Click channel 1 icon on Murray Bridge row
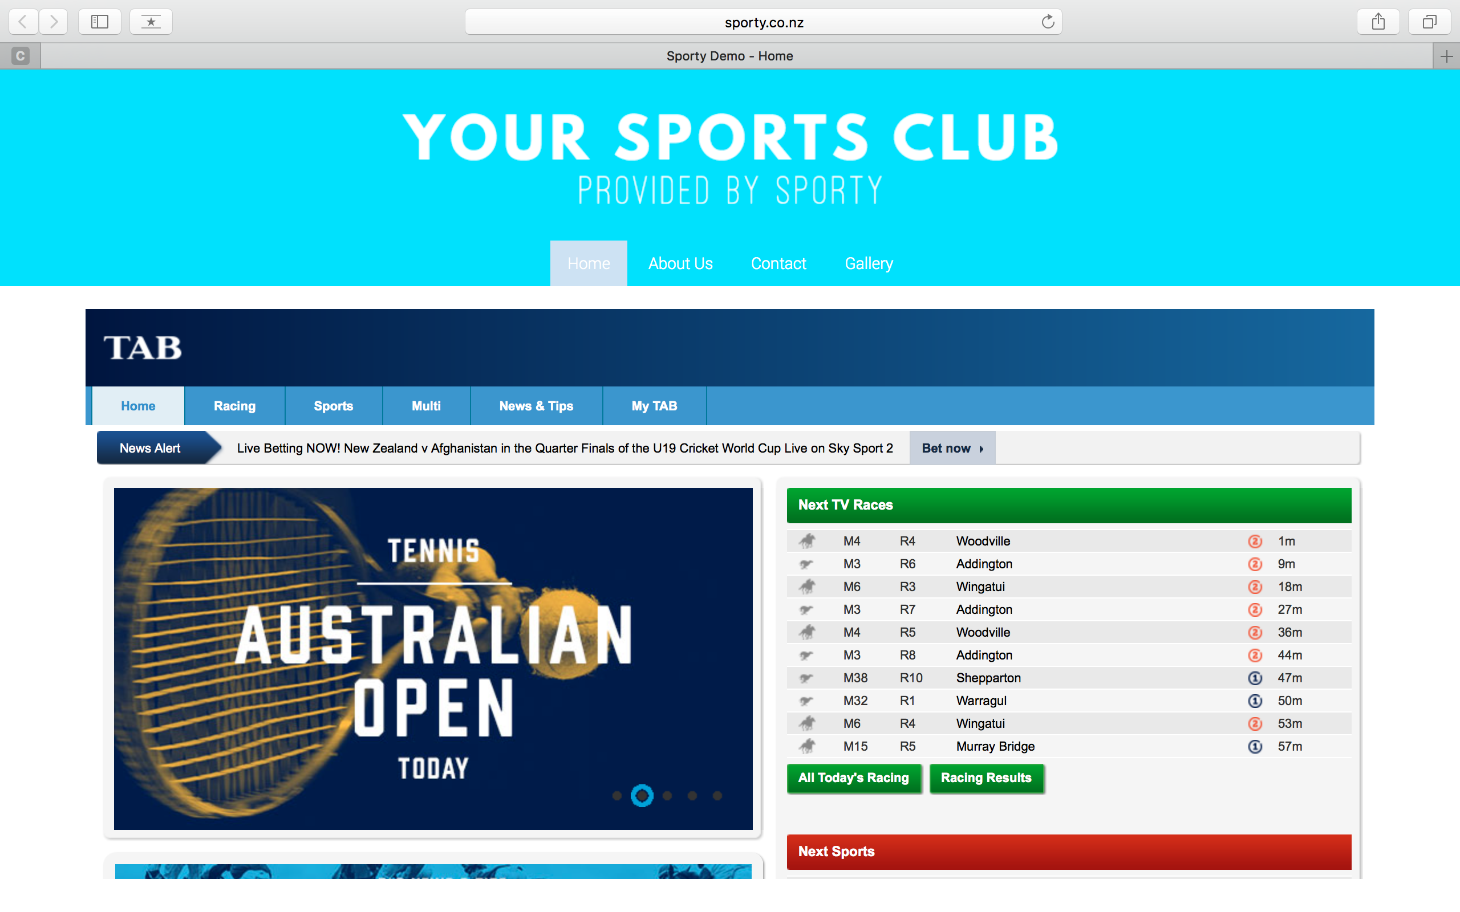Image resolution: width=1460 pixels, height=912 pixels. 1255,747
